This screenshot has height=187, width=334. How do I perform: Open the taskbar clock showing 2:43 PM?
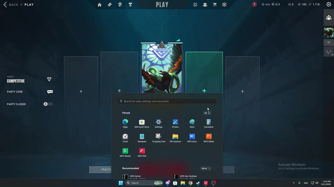coord(326,183)
